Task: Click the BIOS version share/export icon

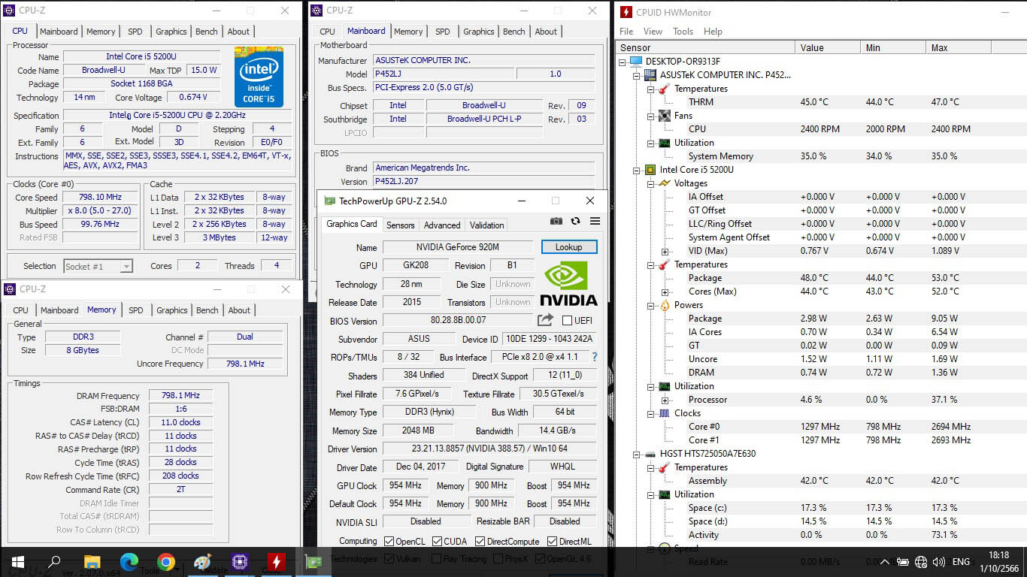Action: 545,320
